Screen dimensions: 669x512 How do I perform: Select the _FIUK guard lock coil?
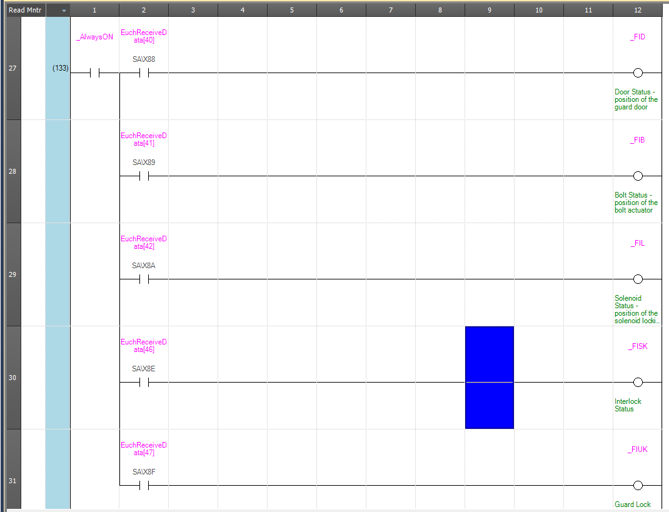(638, 485)
